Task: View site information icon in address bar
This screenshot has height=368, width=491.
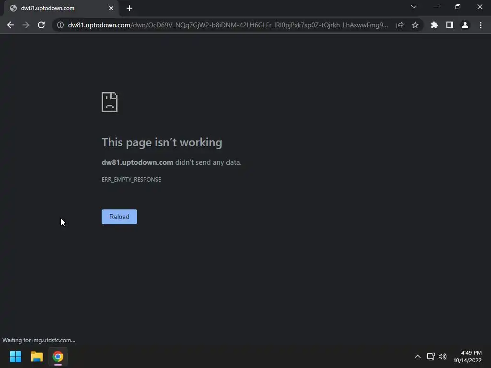Action: [60, 25]
